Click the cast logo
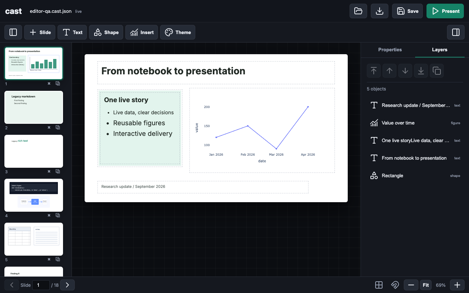 [x=14, y=11]
